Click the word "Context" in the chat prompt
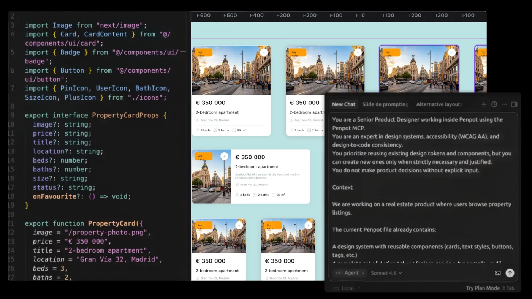This screenshot has height=299, width=532. (x=342, y=187)
